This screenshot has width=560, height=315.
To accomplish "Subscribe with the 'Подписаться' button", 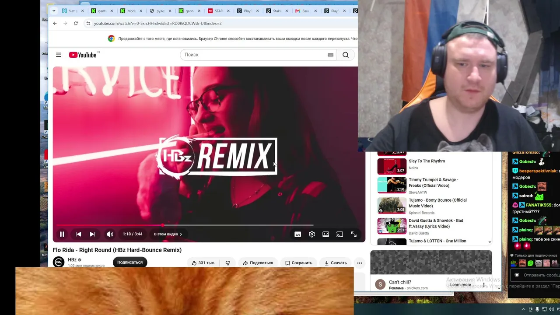I will pos(130,262).
